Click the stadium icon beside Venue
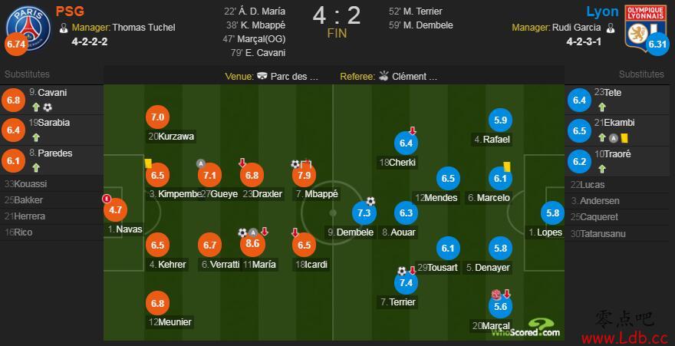Image resolution: width=675 pixels, height=346 pixels. click(262, 77)
